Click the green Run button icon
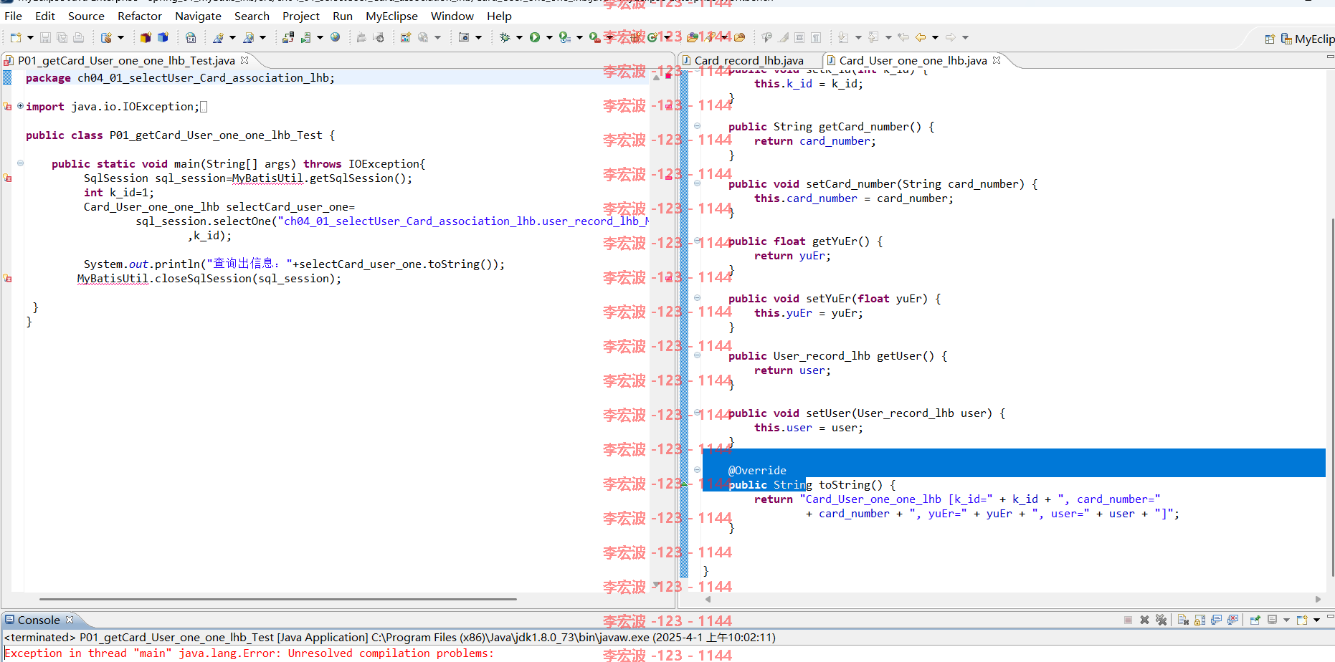 pyautogui.click(x=535, y=37)
